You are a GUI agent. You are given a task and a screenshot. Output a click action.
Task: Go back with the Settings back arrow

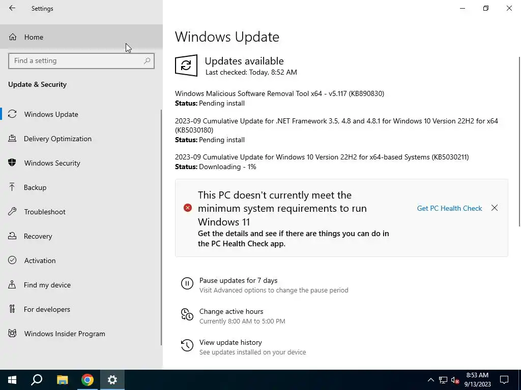(x=12, y=8)
